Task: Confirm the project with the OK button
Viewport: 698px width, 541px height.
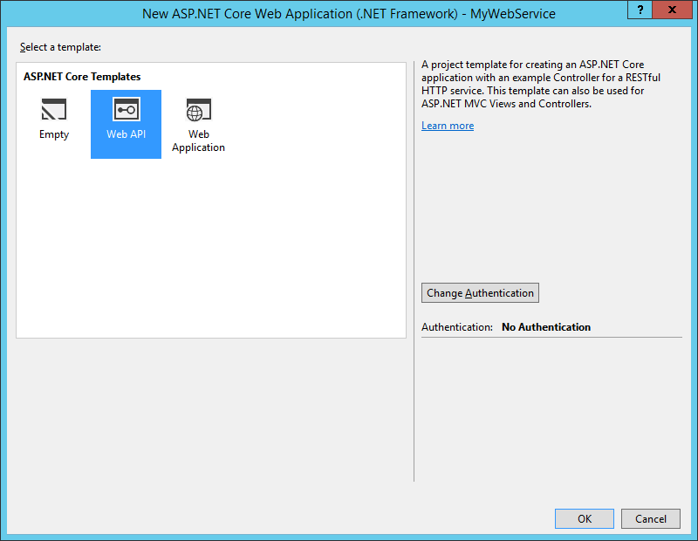Action: (584, 518)
